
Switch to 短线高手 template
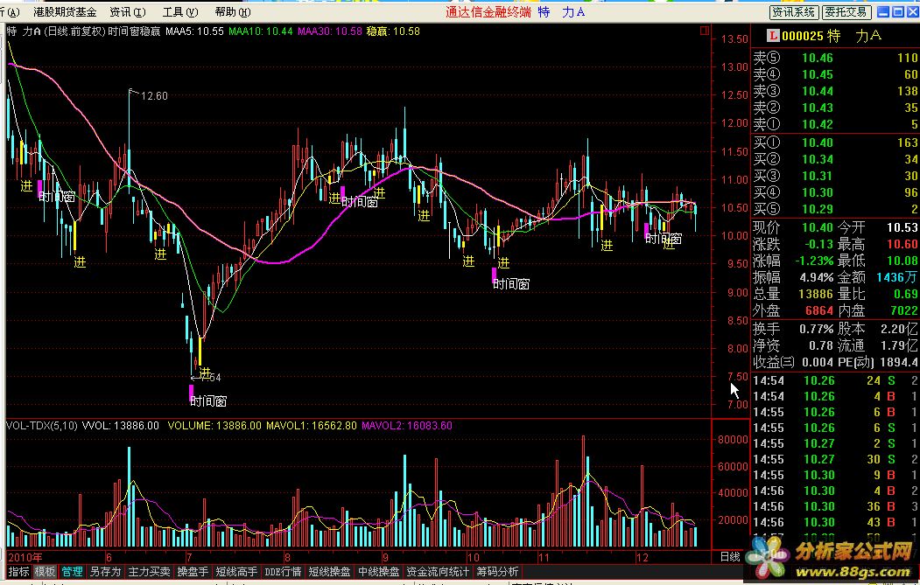236,572
